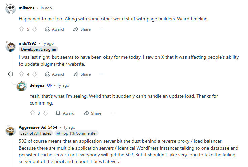Screen dimensions: 248x167
Task: Open mds1992's user profile link
Action: (28, 43)
